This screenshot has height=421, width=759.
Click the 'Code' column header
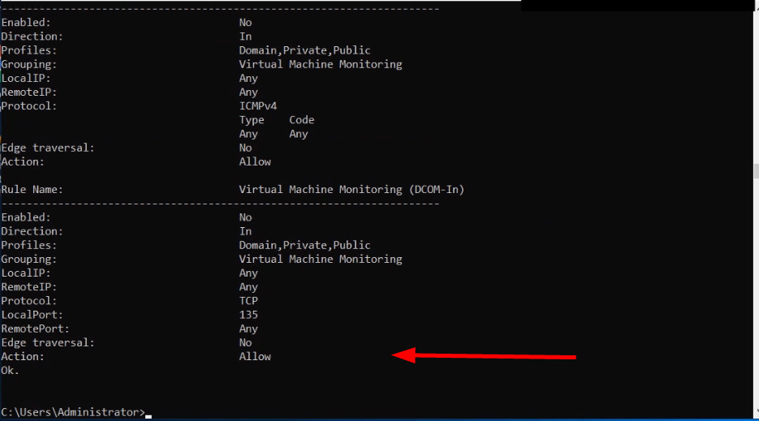click(x=301, y=120)
